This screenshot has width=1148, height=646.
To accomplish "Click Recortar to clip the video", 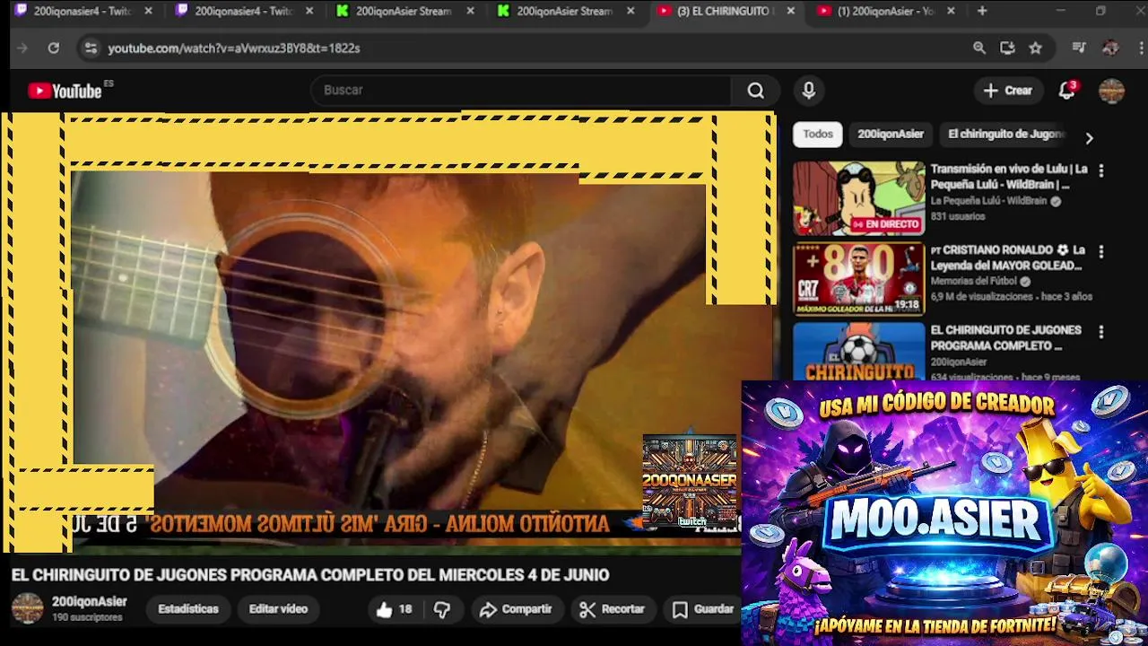I will [613, 609].
